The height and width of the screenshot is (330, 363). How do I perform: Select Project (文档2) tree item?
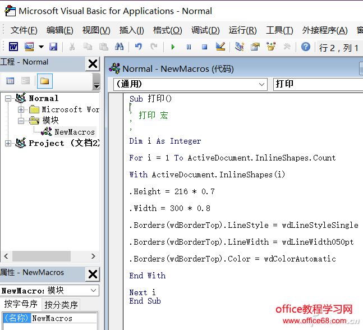[x=64, y=143]
